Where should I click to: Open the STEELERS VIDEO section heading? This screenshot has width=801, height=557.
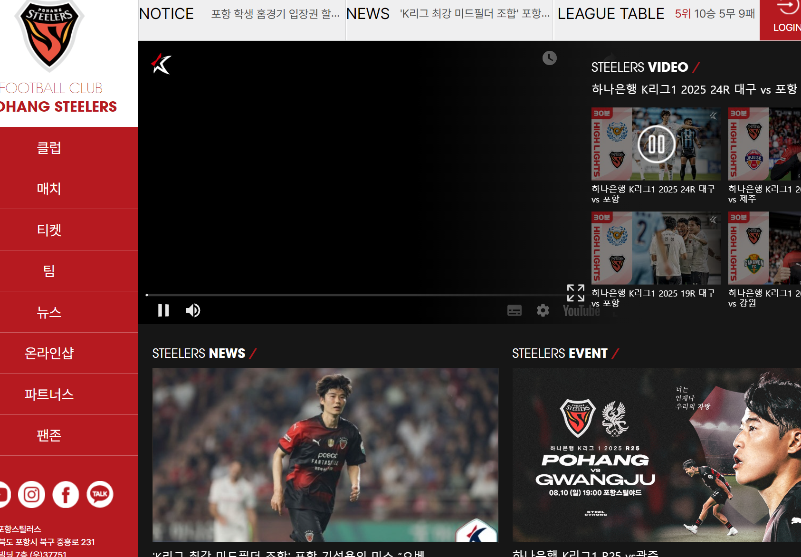tap(639, 67)
